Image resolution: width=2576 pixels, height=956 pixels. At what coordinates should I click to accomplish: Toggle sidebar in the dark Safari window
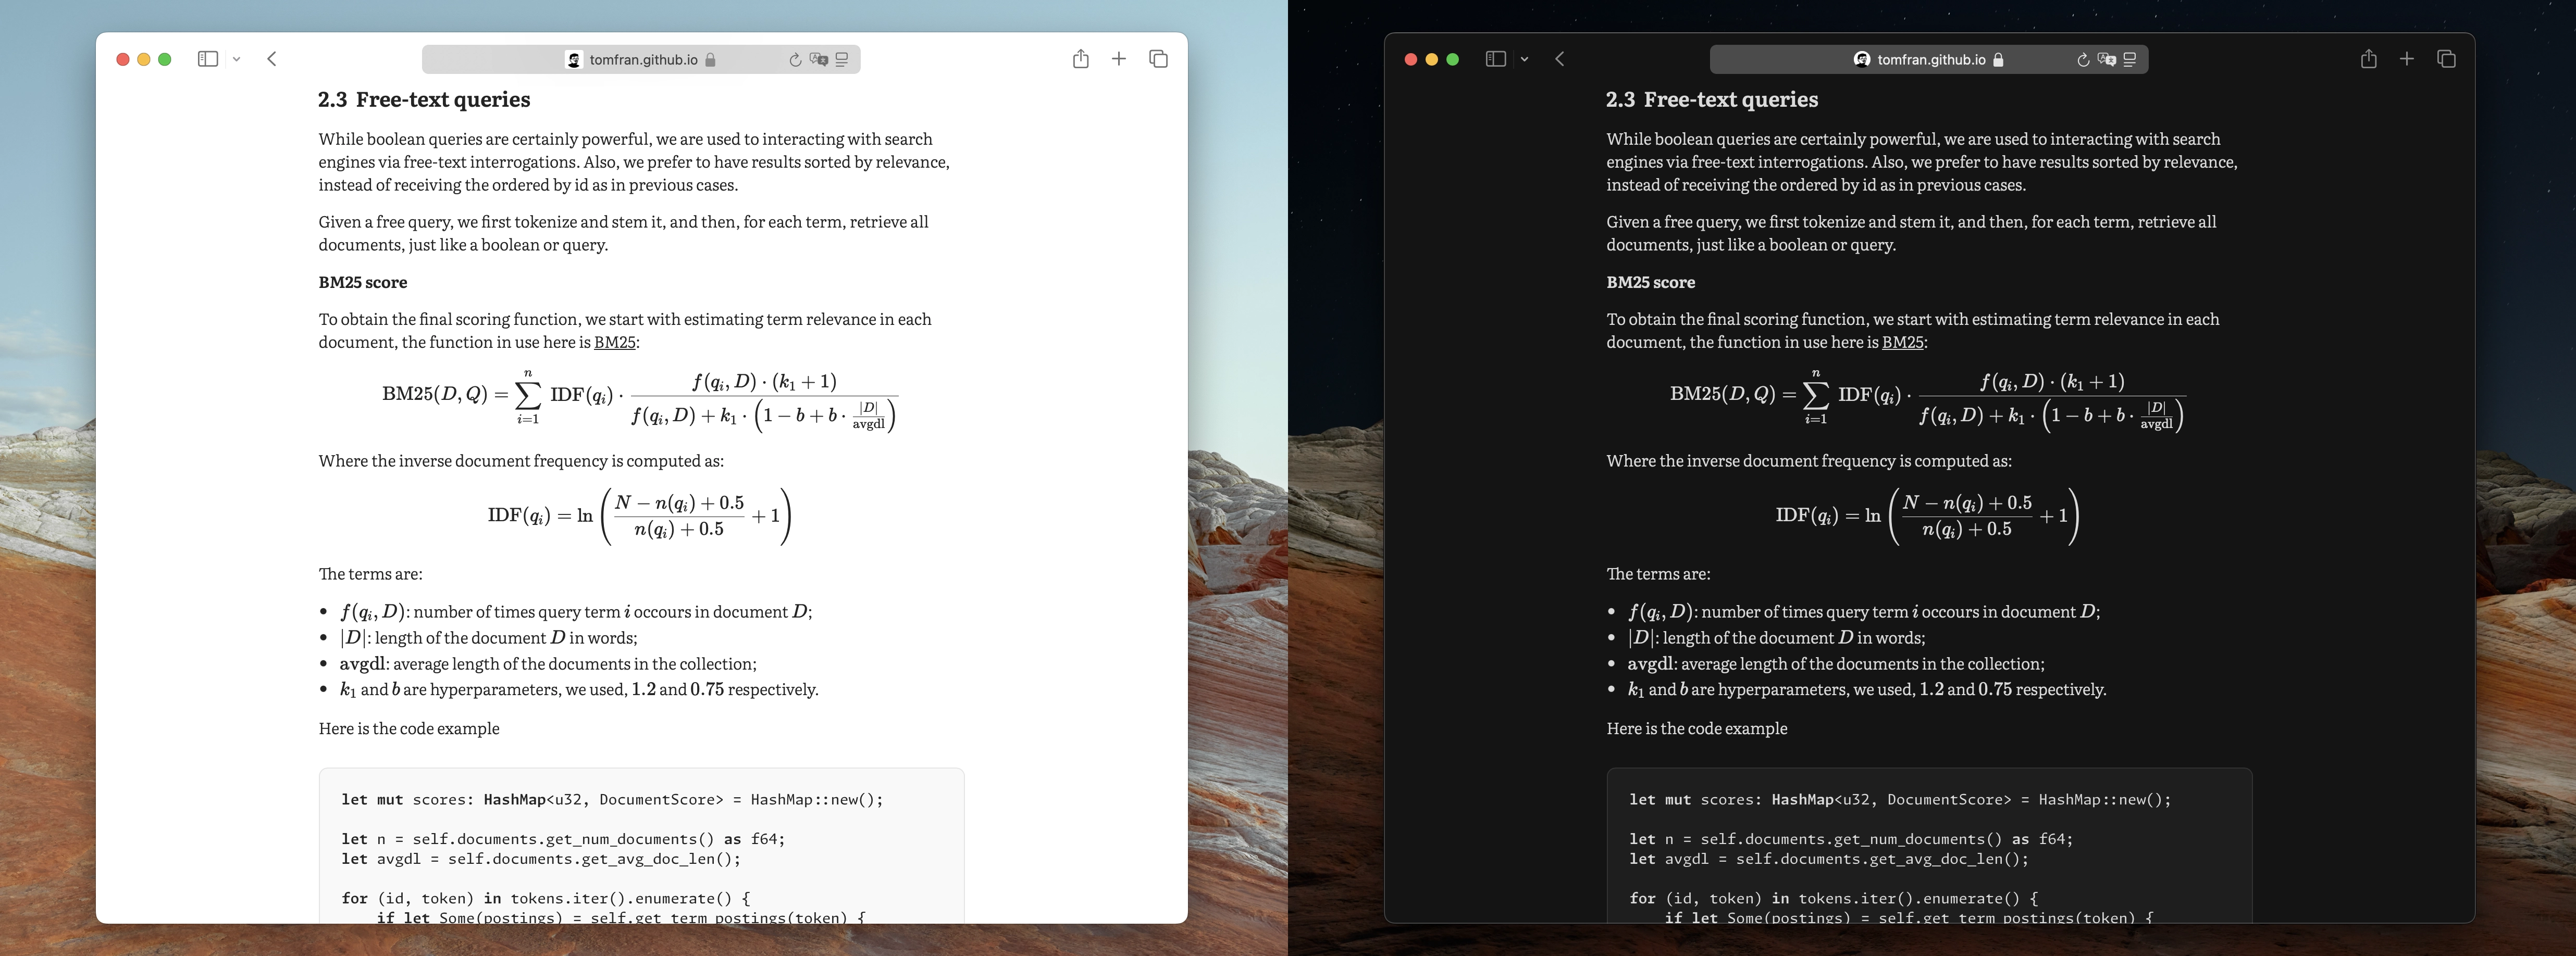(1495, 59)
